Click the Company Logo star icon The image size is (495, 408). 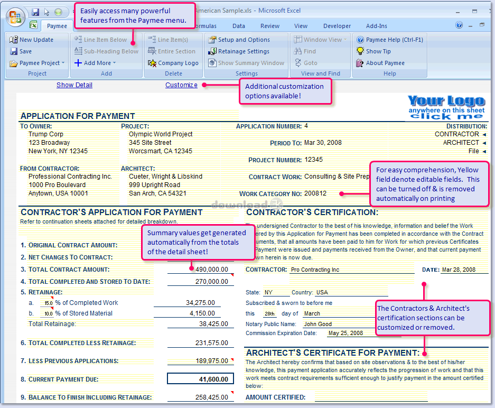[x=152, y=63]
